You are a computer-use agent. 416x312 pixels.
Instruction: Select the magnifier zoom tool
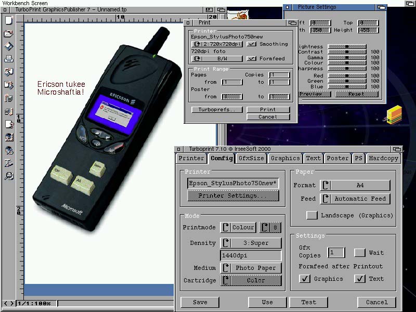coord(9,176)
